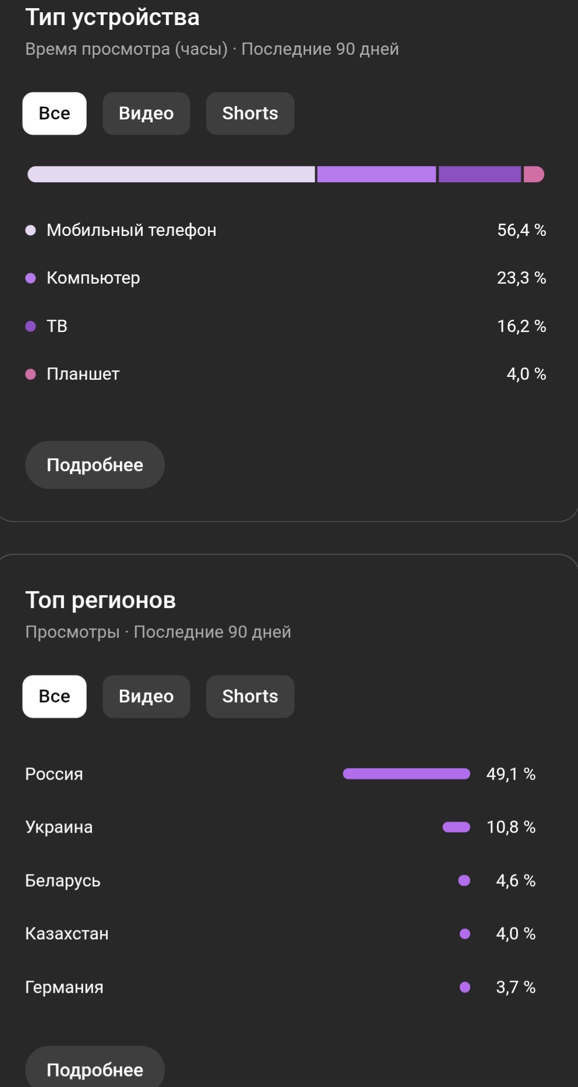Click the light mobile phone segment of the device bar
The image size is (578, 1087).
point(171,174)
